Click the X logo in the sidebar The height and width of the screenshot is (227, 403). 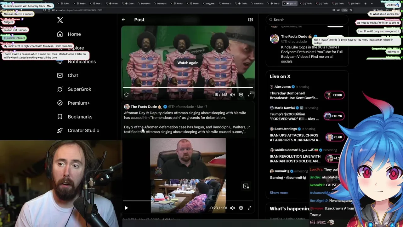(60, 20)
